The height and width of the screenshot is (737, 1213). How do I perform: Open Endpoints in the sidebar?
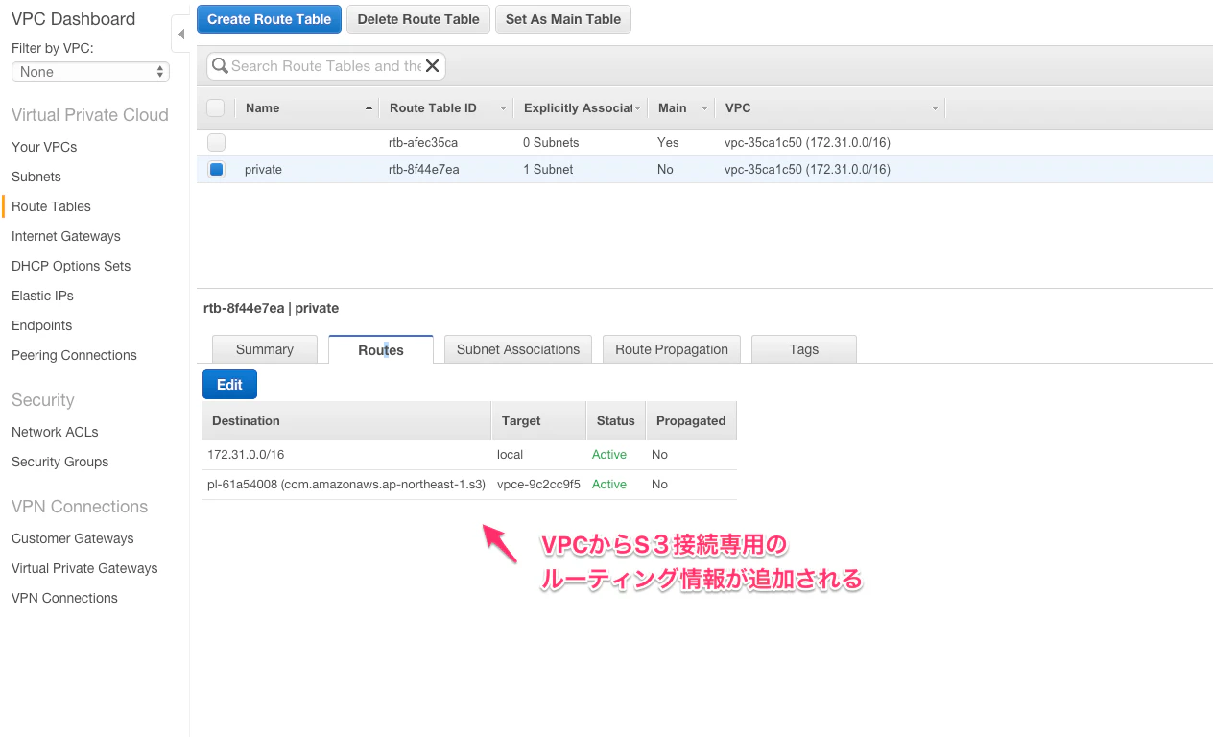point(41,325)
